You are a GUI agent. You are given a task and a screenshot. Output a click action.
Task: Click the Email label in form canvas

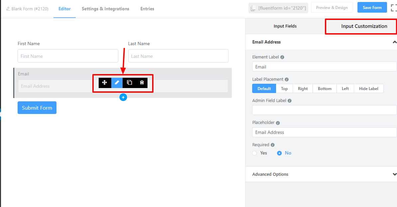pyautogui.click(x=23, y=74)
